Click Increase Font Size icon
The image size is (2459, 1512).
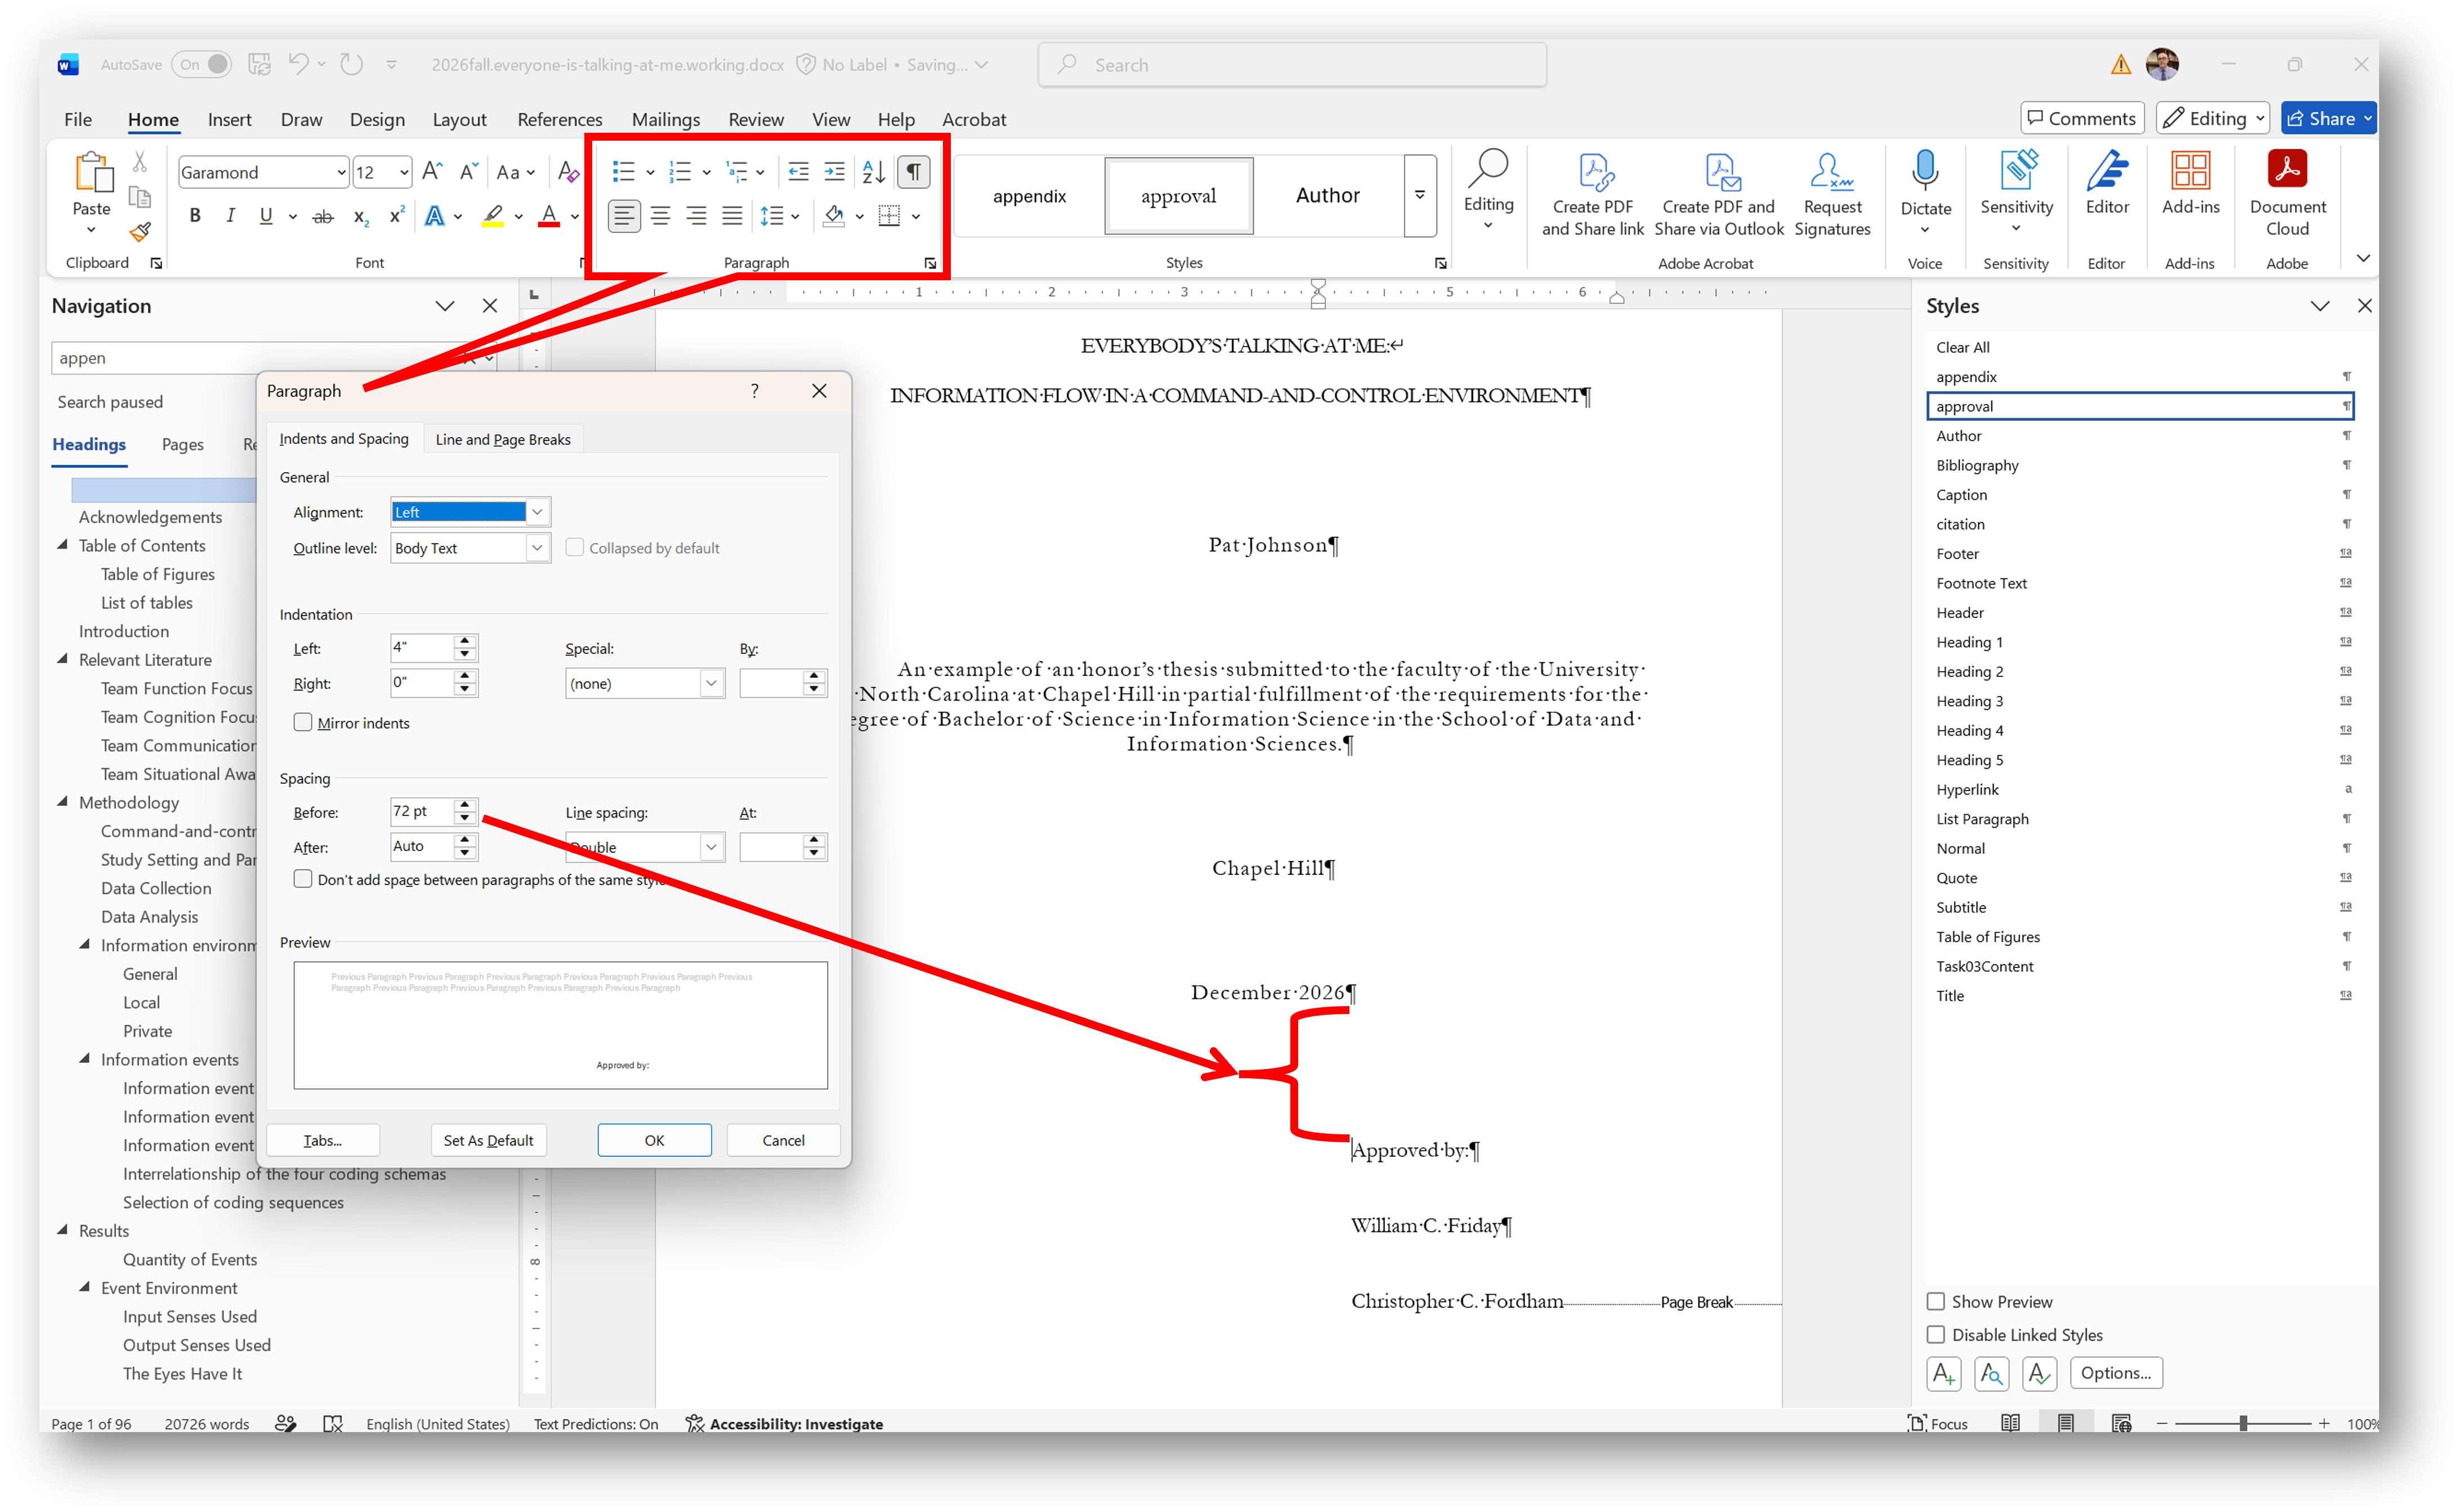coord(432,172)
